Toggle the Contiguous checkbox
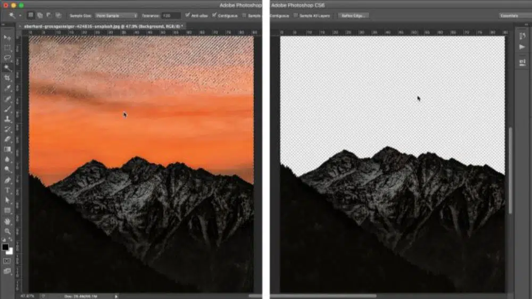The width and height of the screenshot is (532, 299). [214, 15]
